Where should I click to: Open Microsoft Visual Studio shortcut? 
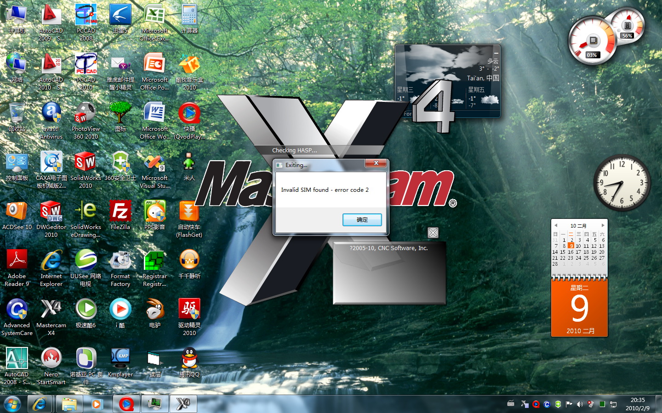[x=154, y=170]
